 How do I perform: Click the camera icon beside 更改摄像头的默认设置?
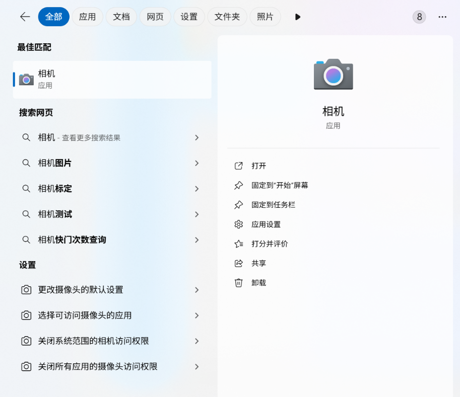26,290
